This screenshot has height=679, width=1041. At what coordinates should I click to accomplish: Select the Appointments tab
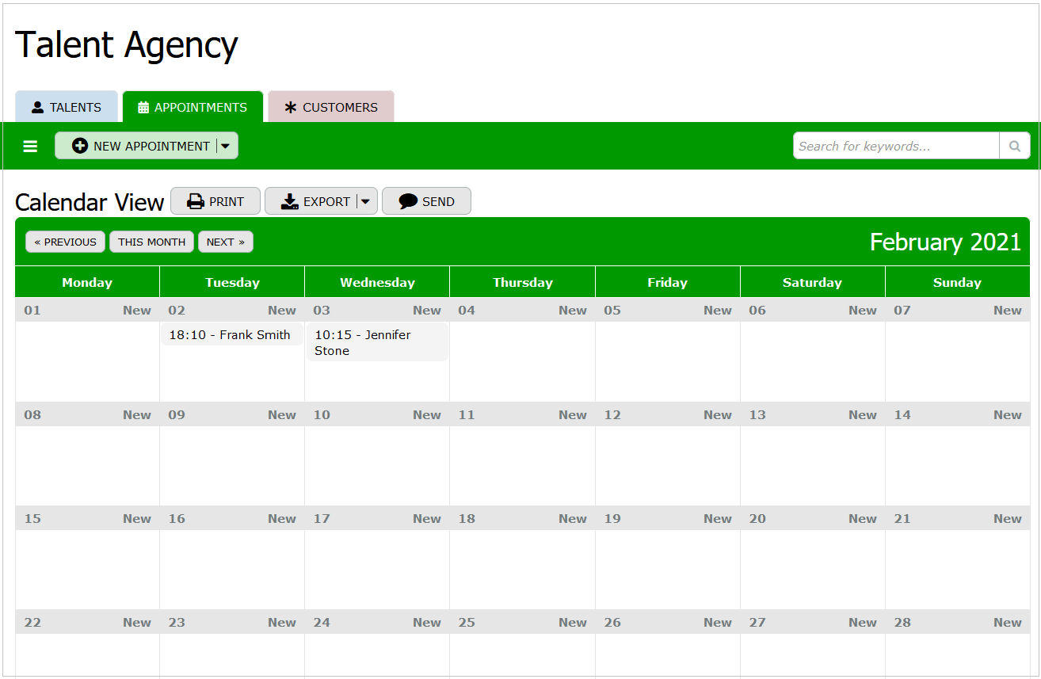coord(193,107)
